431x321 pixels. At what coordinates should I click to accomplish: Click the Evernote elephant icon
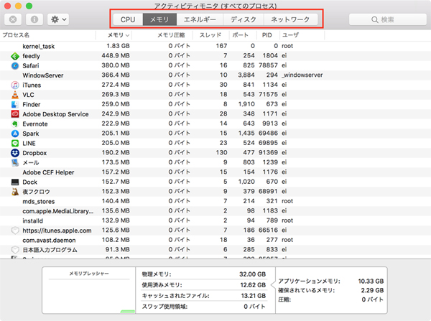click(x=15, y=124)
